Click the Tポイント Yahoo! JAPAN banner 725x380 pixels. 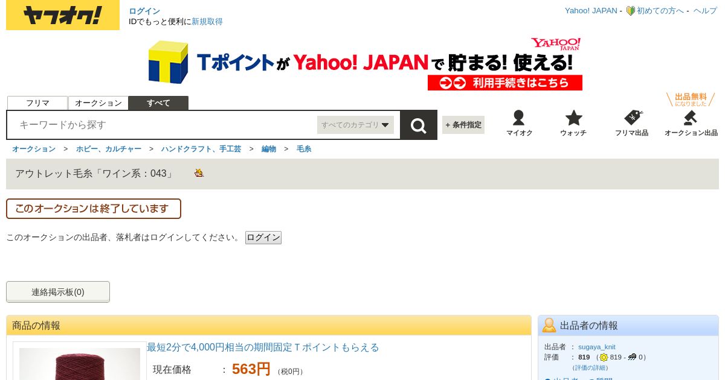click(366, 64)
